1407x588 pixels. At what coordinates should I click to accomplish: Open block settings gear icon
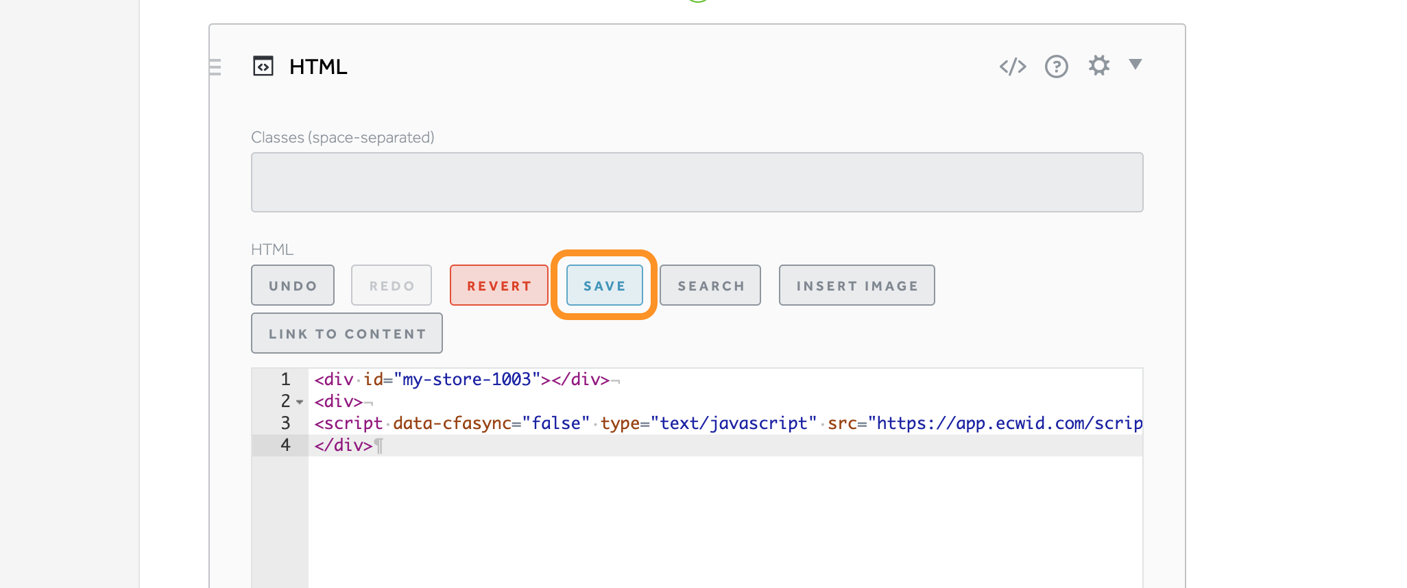point(1098,66)
